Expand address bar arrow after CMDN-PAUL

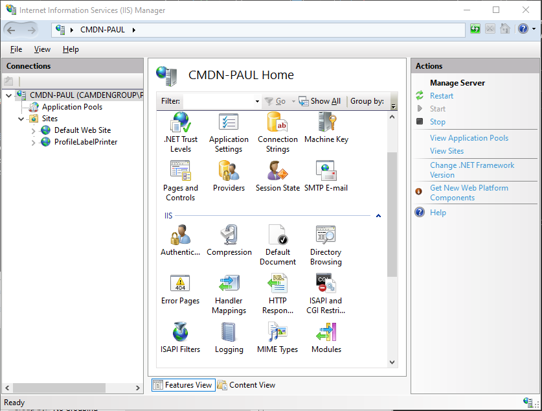click(x=134, y=30)
